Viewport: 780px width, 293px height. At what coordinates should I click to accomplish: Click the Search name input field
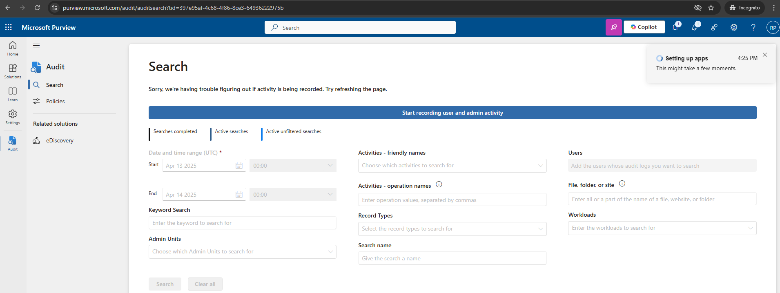coord(452,258)
